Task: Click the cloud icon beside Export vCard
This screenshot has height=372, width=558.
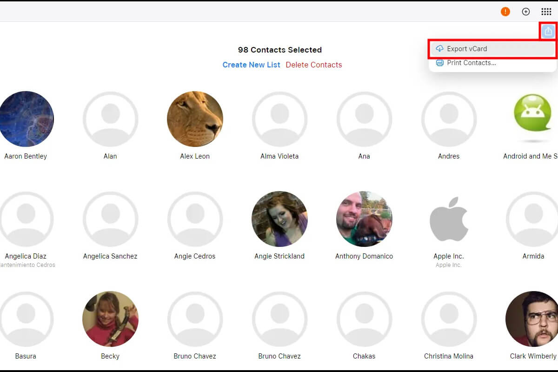Action: pos(439,49)
